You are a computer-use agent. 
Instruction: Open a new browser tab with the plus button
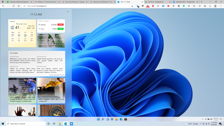click(x=201, y=2)
